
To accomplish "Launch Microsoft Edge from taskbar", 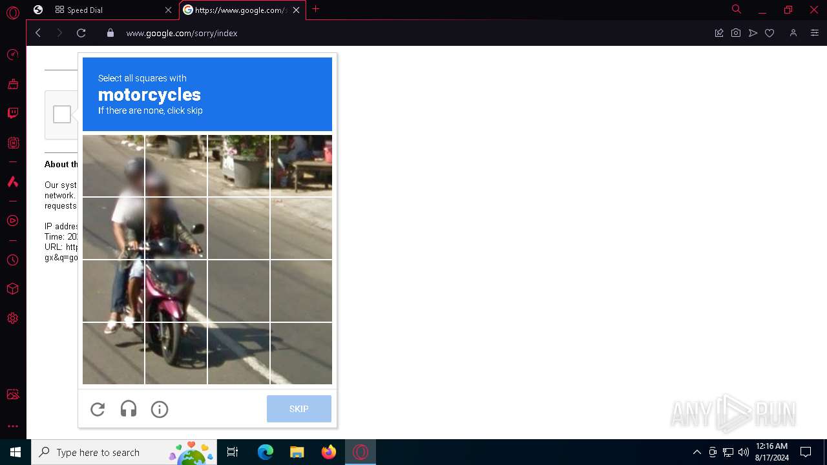I will click(x=266, y=452).
